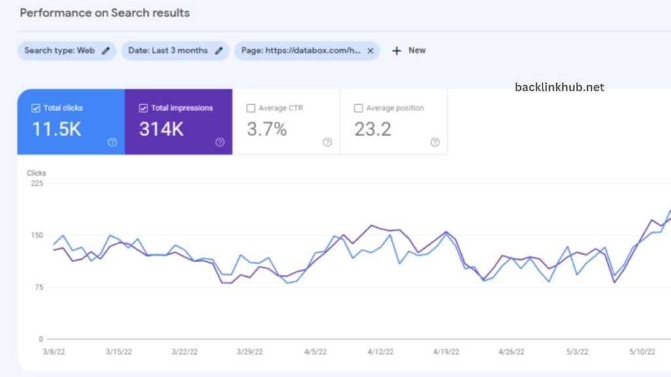Enable the Average CTR checkbox

251,107
